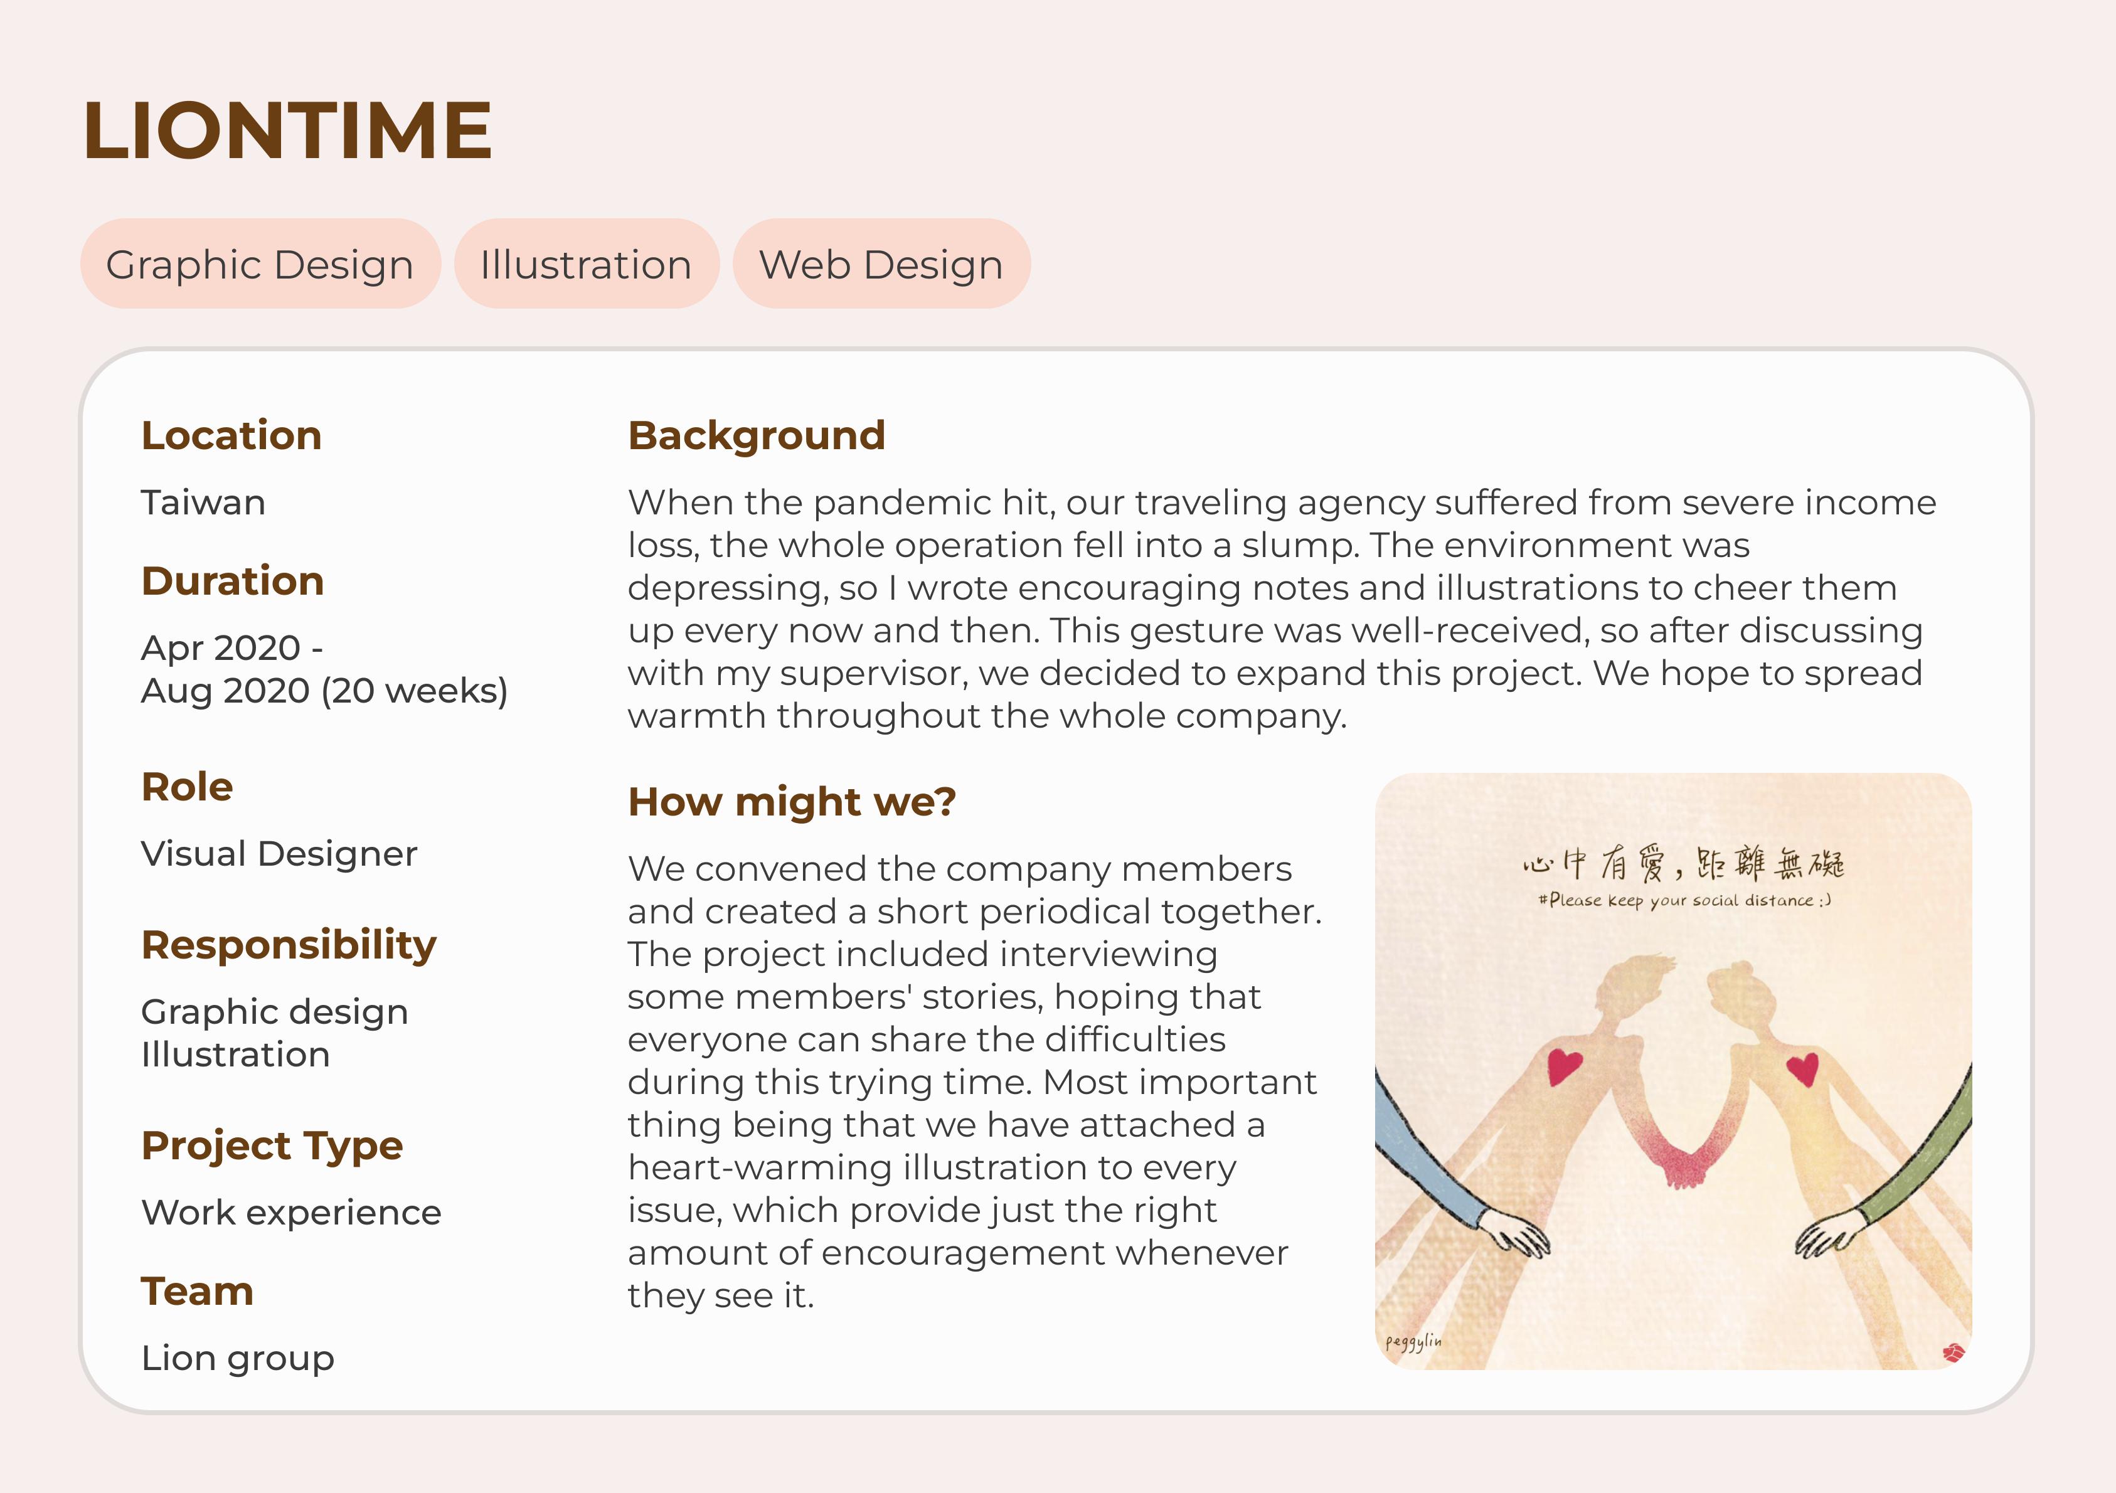Viewport: 2116px width, 1493px height.
Task: Select the Work experience text
Action: point(291,1213)
